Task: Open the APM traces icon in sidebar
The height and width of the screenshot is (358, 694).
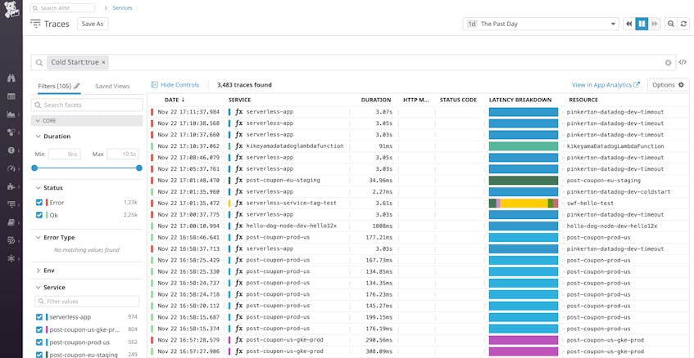Action: pos(11,204)
